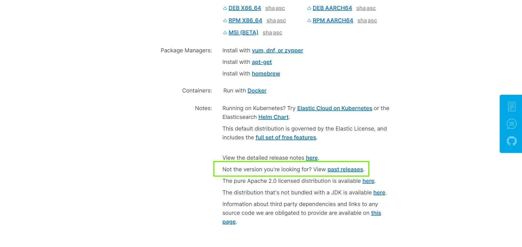Open asc signature for DEB X86_64
Viewport: 522px width, 247px height.
tap(280, 8)
